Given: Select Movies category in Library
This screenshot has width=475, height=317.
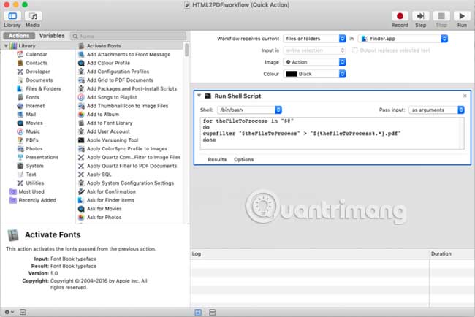Looking at the screenshot, I should tap(34, 123).
